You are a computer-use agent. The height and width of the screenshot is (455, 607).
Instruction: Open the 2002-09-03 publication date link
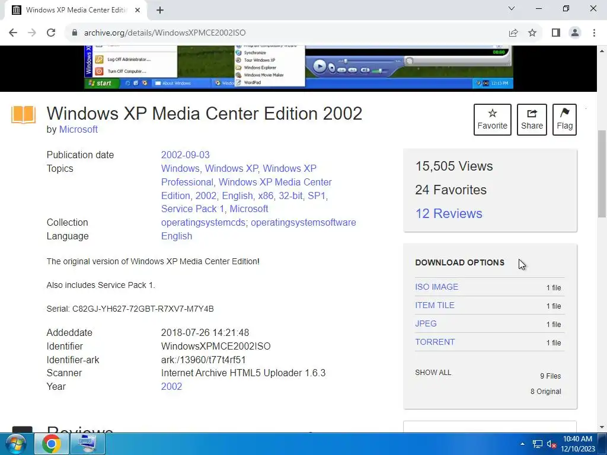[186, 155]
